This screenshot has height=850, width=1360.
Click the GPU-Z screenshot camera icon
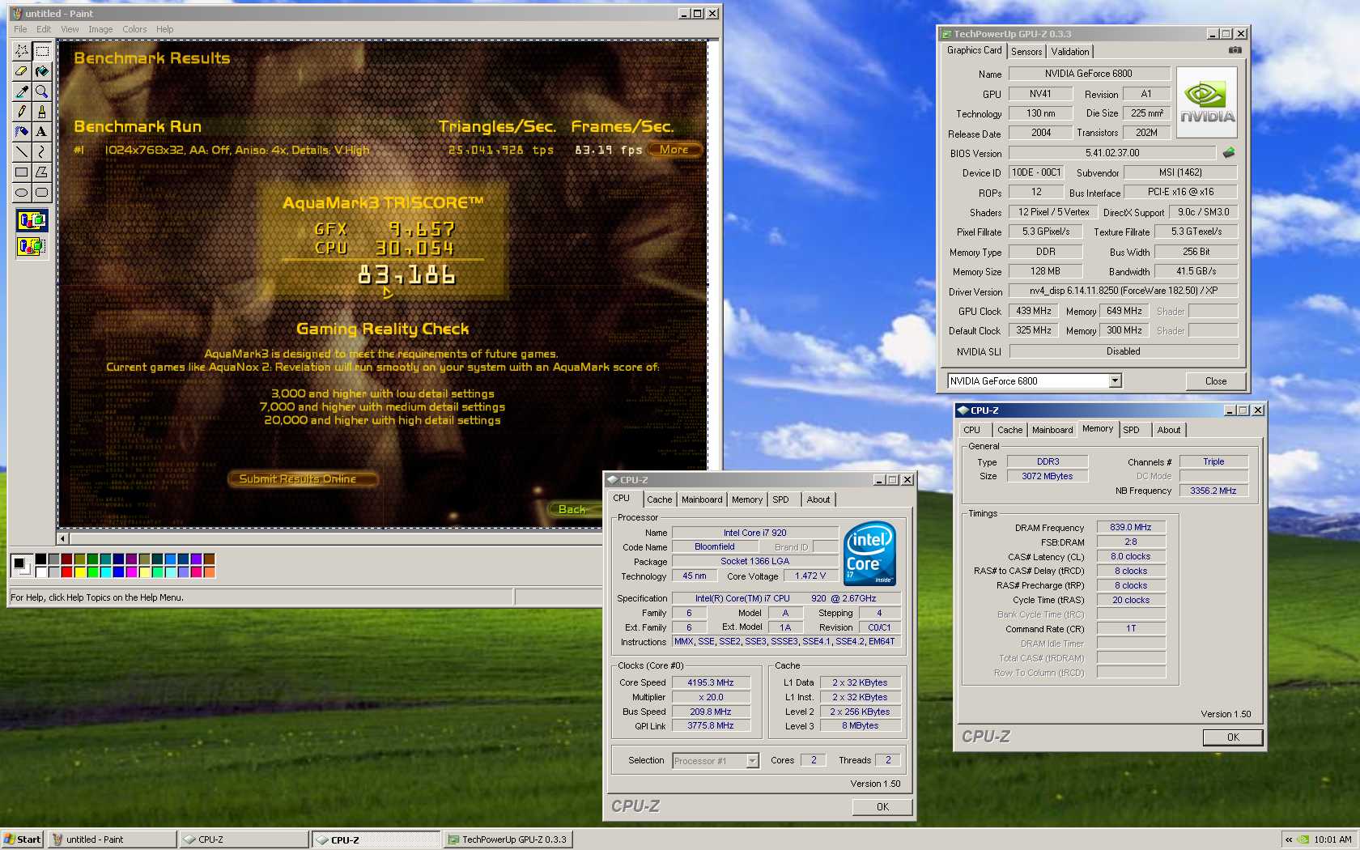click(1235, 50)
